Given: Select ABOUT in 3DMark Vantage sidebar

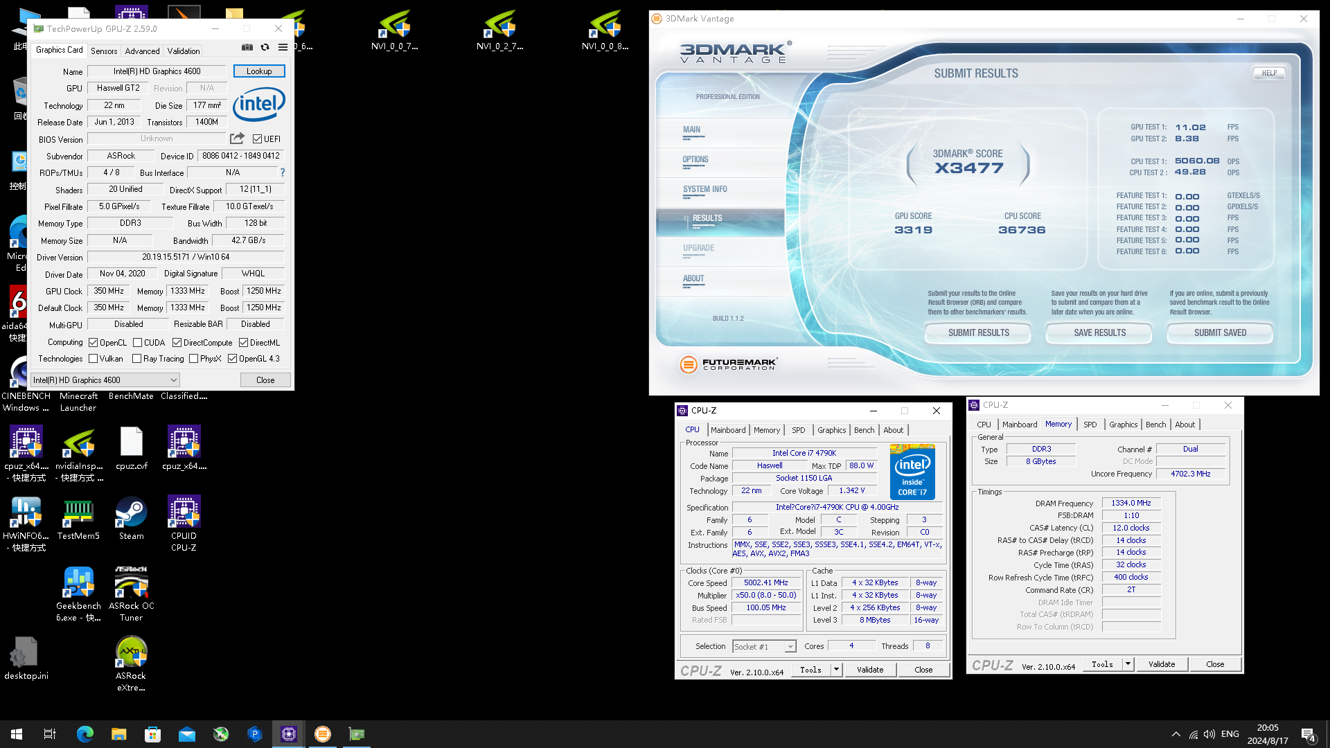Looking at the screenshot, I should [693, 278].
